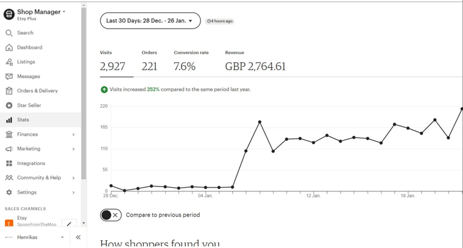Click the pencil edit icon beside Etsy channel

69,224
